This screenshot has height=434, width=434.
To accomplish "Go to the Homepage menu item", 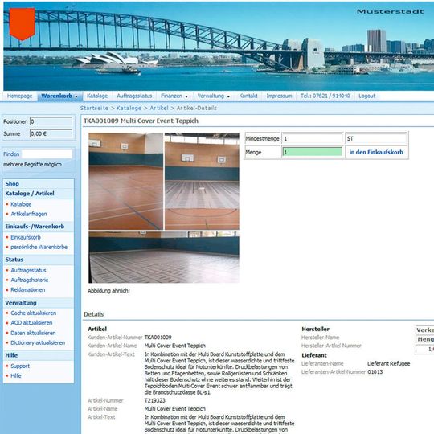I will [x=19, y=96].
